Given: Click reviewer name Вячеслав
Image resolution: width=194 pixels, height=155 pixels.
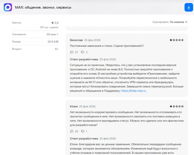Looking at the screenshot, I should 76,40.
